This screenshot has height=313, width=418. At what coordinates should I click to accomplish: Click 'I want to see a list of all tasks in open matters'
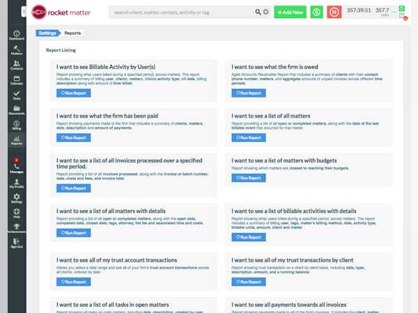(112, 305)
